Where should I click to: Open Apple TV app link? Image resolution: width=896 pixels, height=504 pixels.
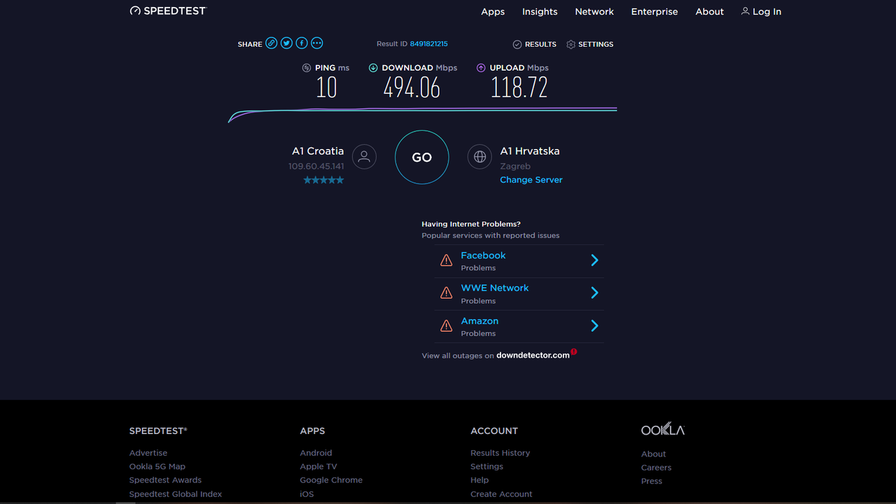click(318, 466)
